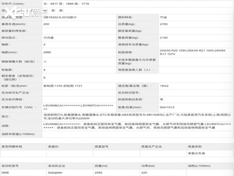Select approach/departure angle value 19/22
The width and height of the screenshot is (234, 176).
164,86
